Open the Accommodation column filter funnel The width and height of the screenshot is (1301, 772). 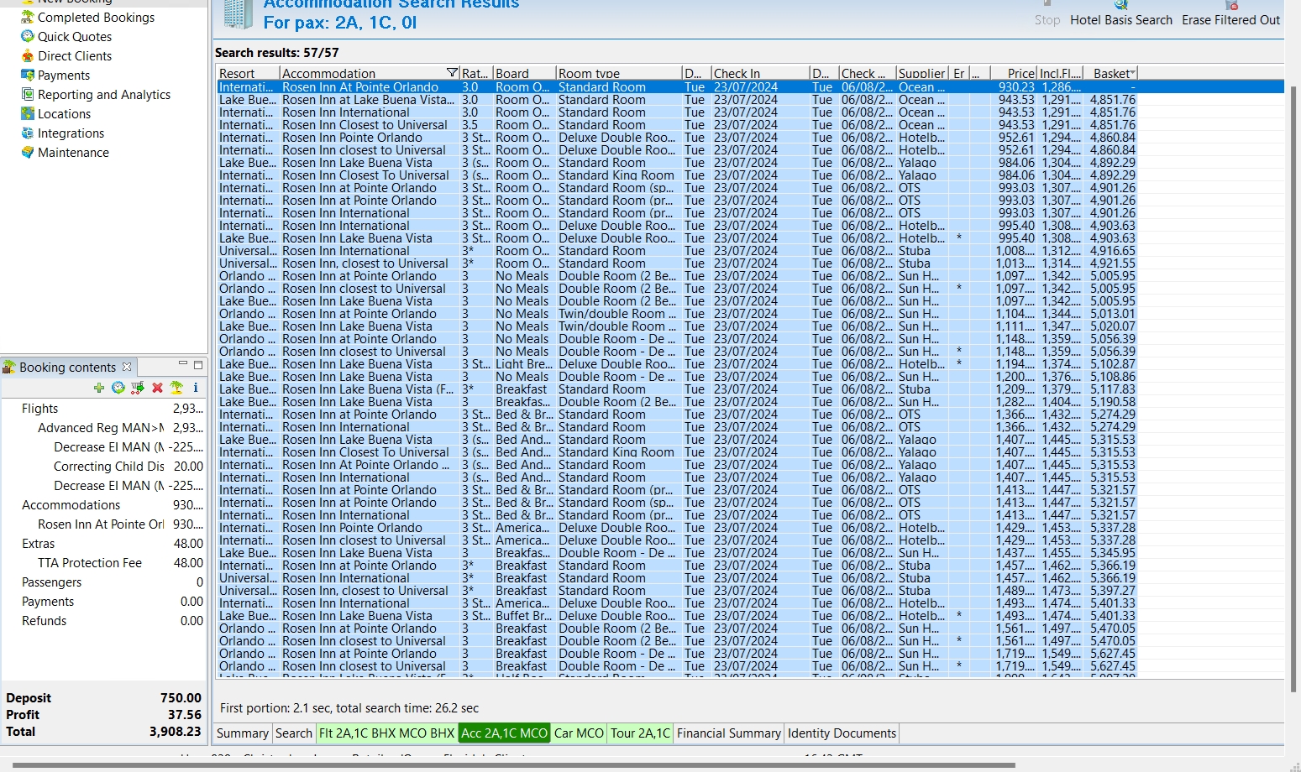(x=452, y=73)
